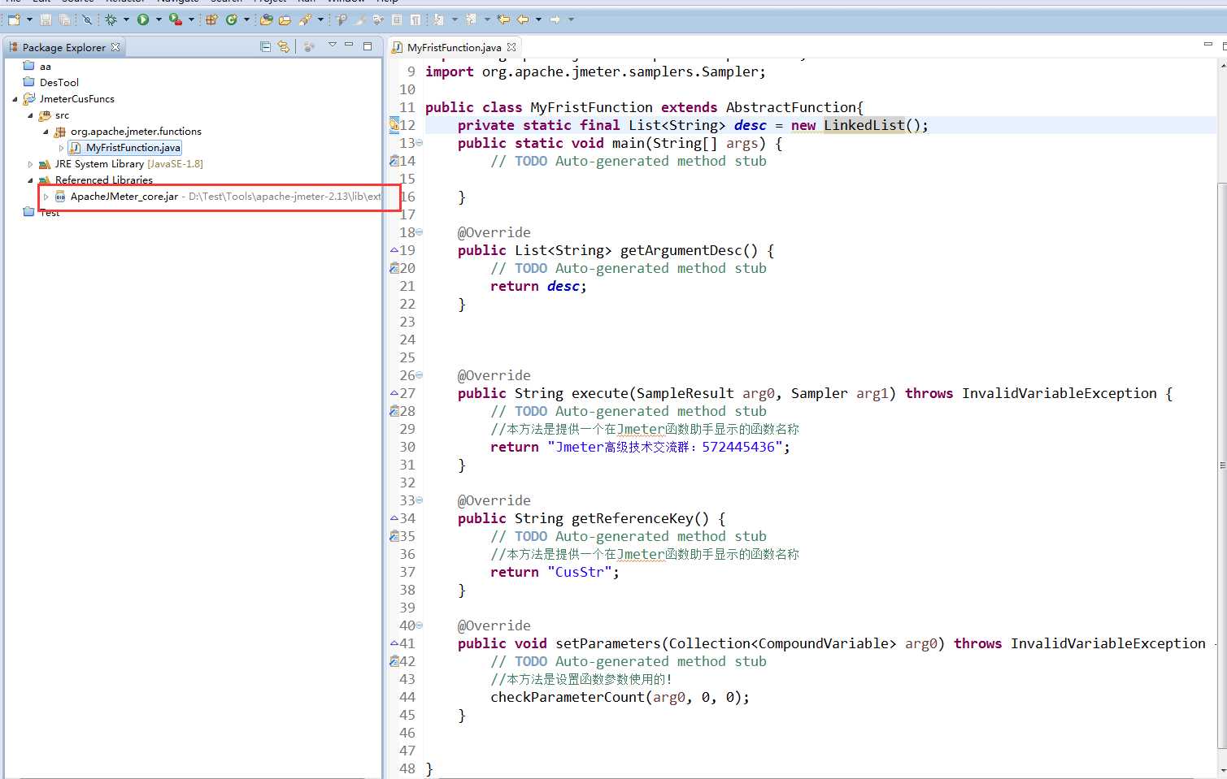Open the Package Explorer view menu triangle

(x=333, y=45)
